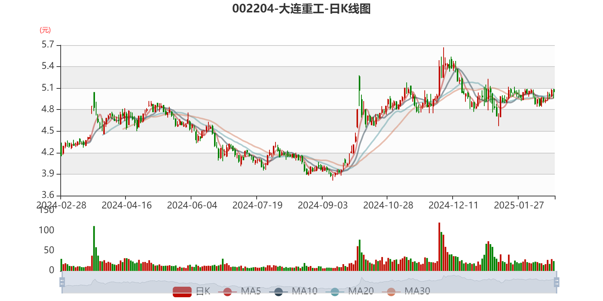Disable the MA30 moving average line

click(406, 291)
